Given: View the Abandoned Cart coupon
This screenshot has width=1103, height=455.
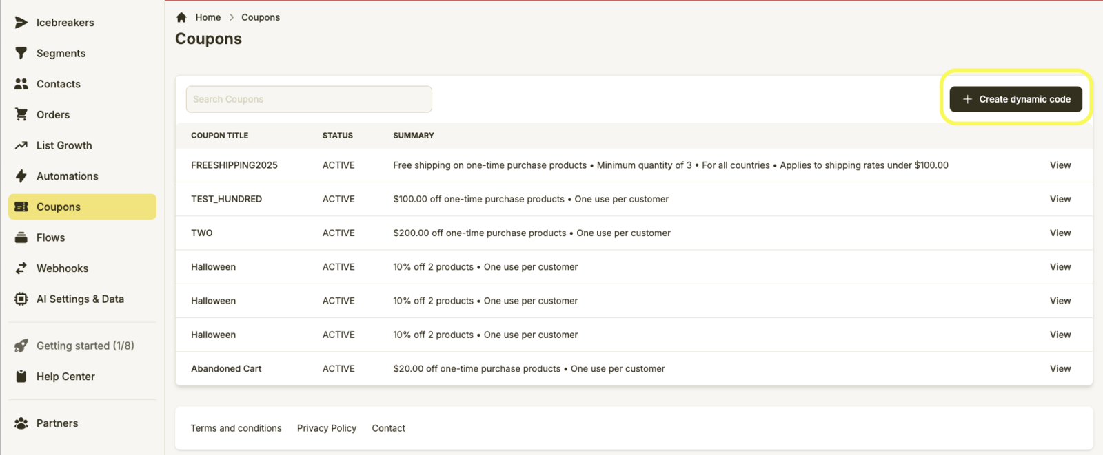Looking at the screenshot, I should [x=1060, y=369].
